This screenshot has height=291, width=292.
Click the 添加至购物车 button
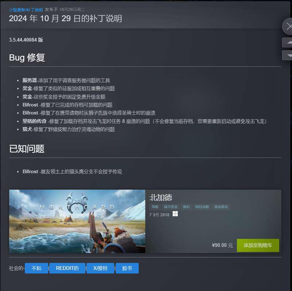click(258, 245)
